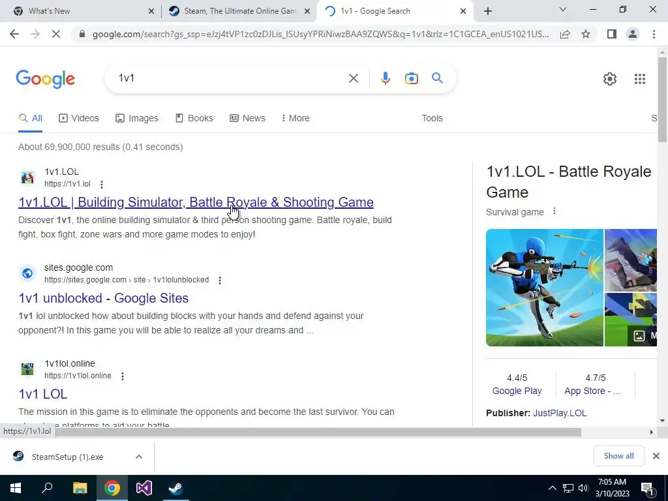Open a new browser tab

coord(488,11)
